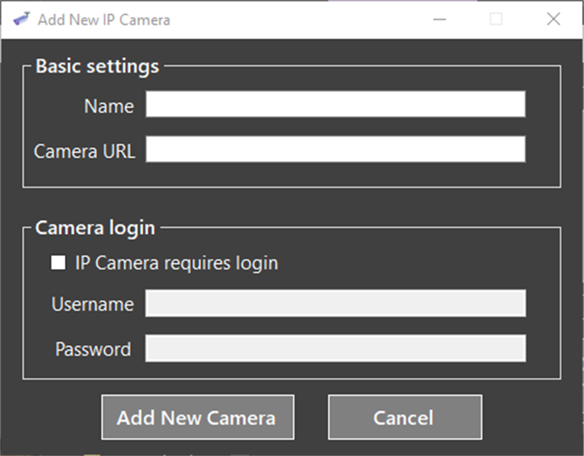Select the Camera URL input box
The width and height of the screenshot is (584, 456).
click(335, 149)
